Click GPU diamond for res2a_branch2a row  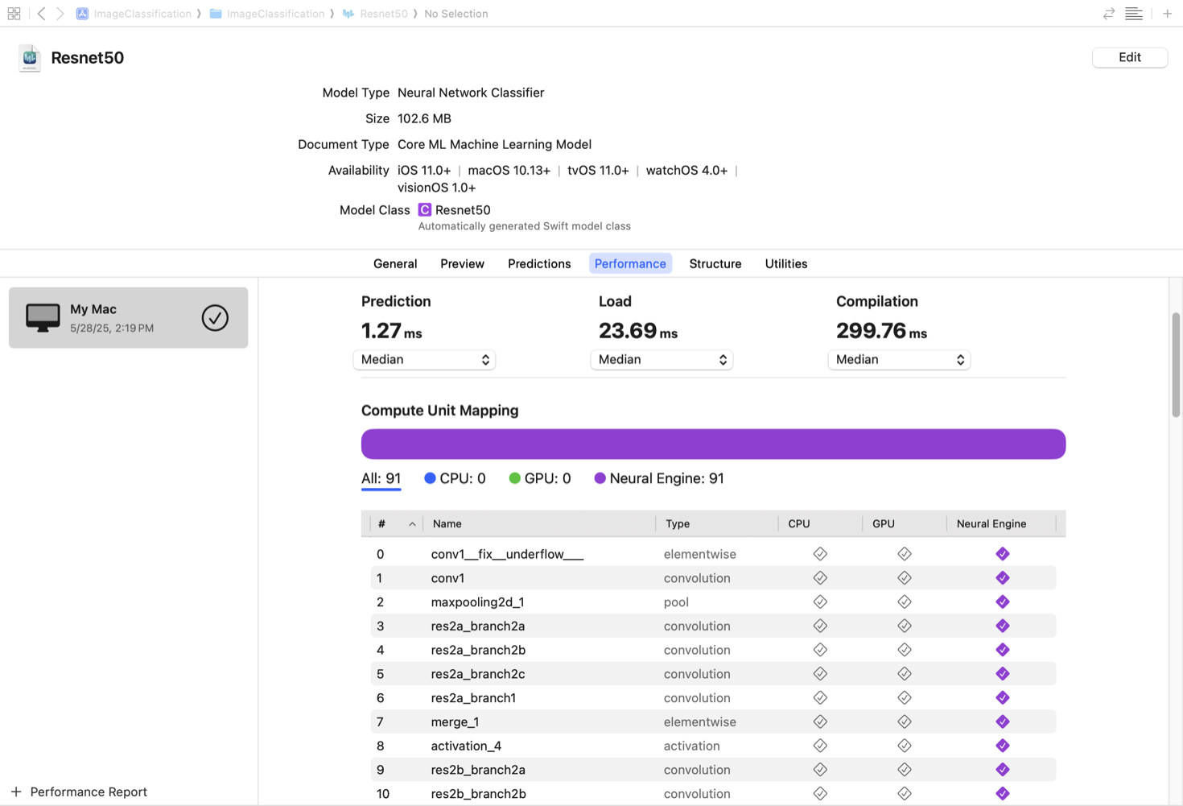pyautogui.click(x=905, y=626)
